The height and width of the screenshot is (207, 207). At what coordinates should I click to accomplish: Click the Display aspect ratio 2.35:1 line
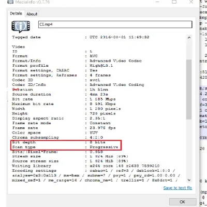pos(58,119)
